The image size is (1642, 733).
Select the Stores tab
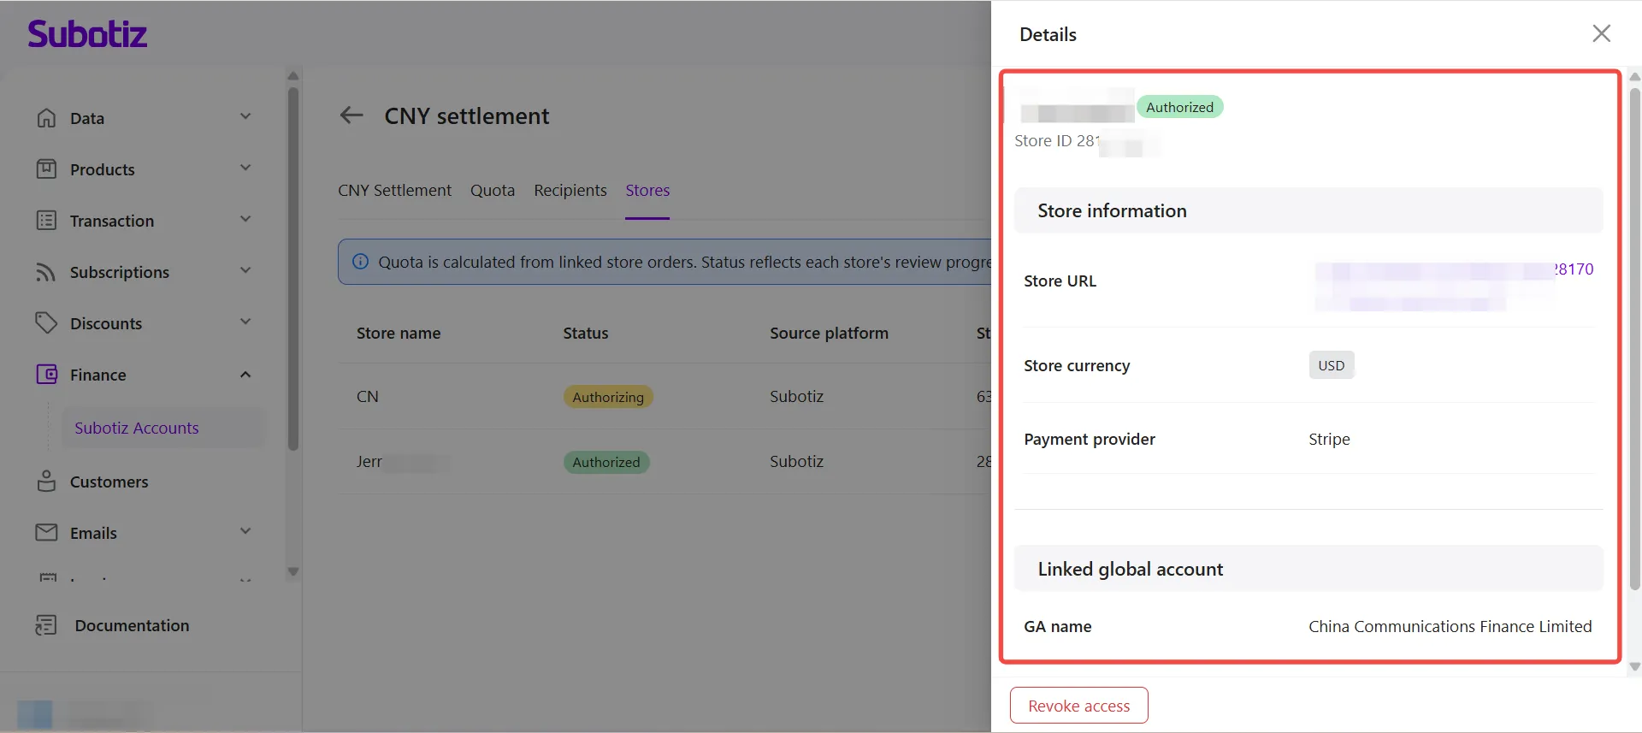(x=647, y=190)
